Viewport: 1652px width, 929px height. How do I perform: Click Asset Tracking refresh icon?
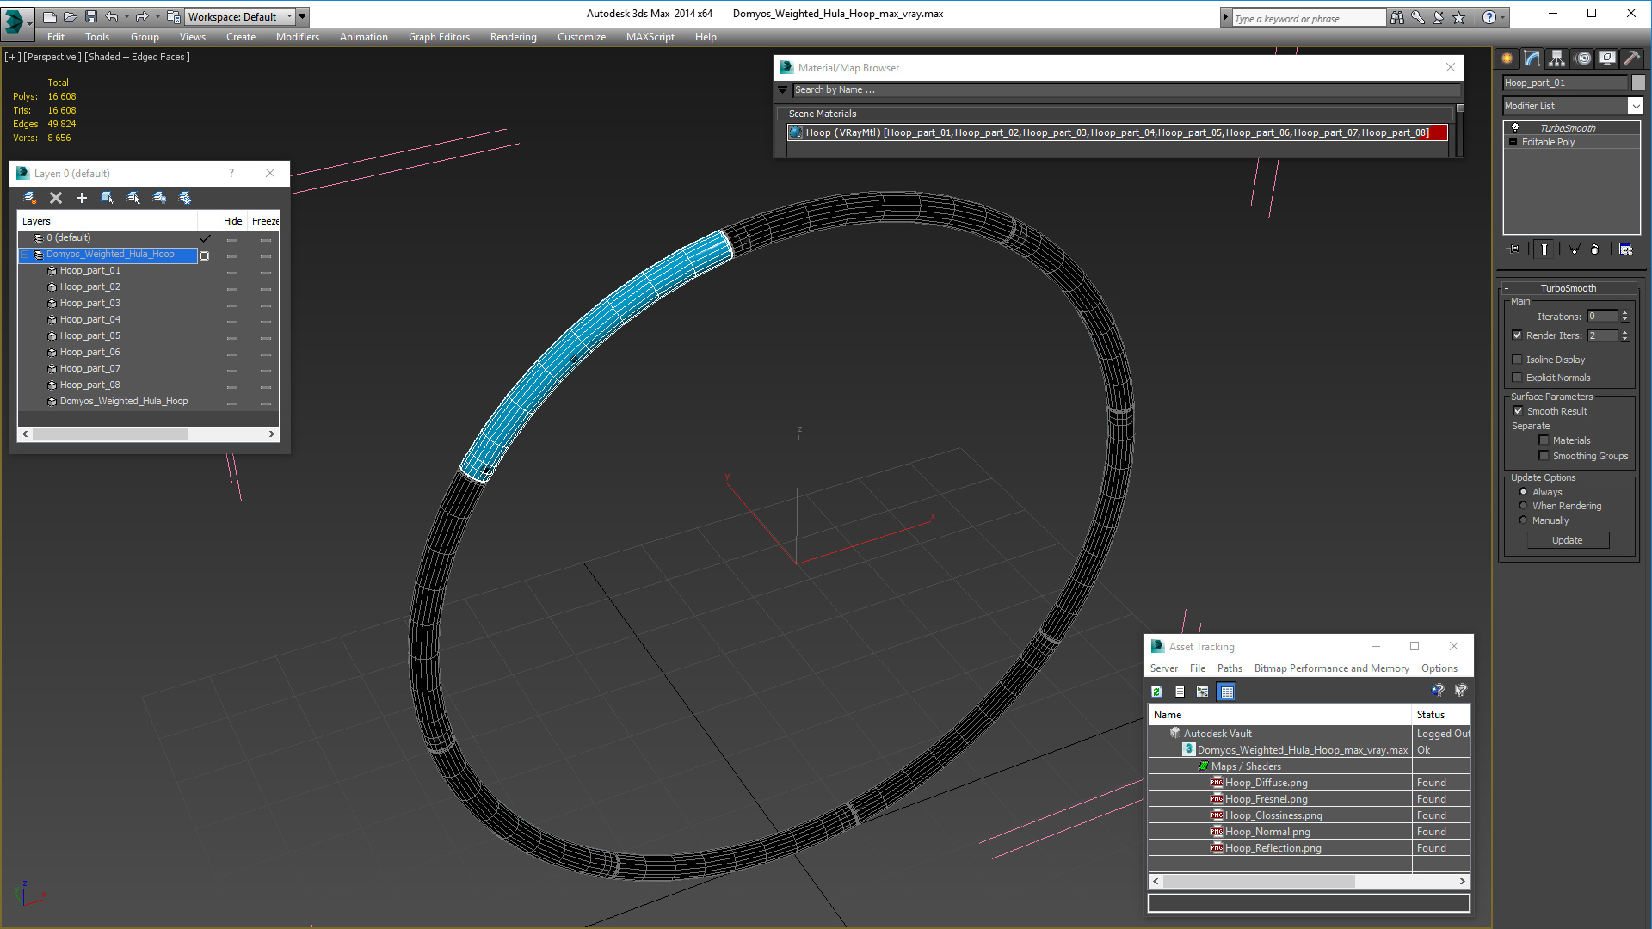1157,692
